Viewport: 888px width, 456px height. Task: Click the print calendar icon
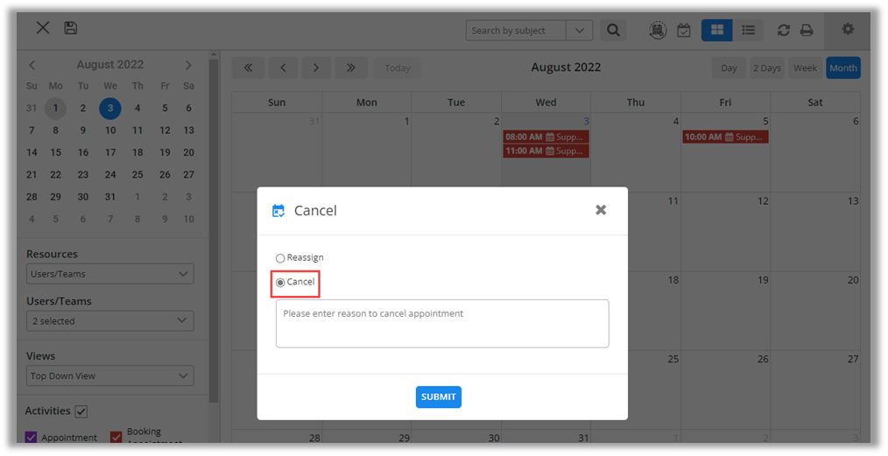coord(807,31)
